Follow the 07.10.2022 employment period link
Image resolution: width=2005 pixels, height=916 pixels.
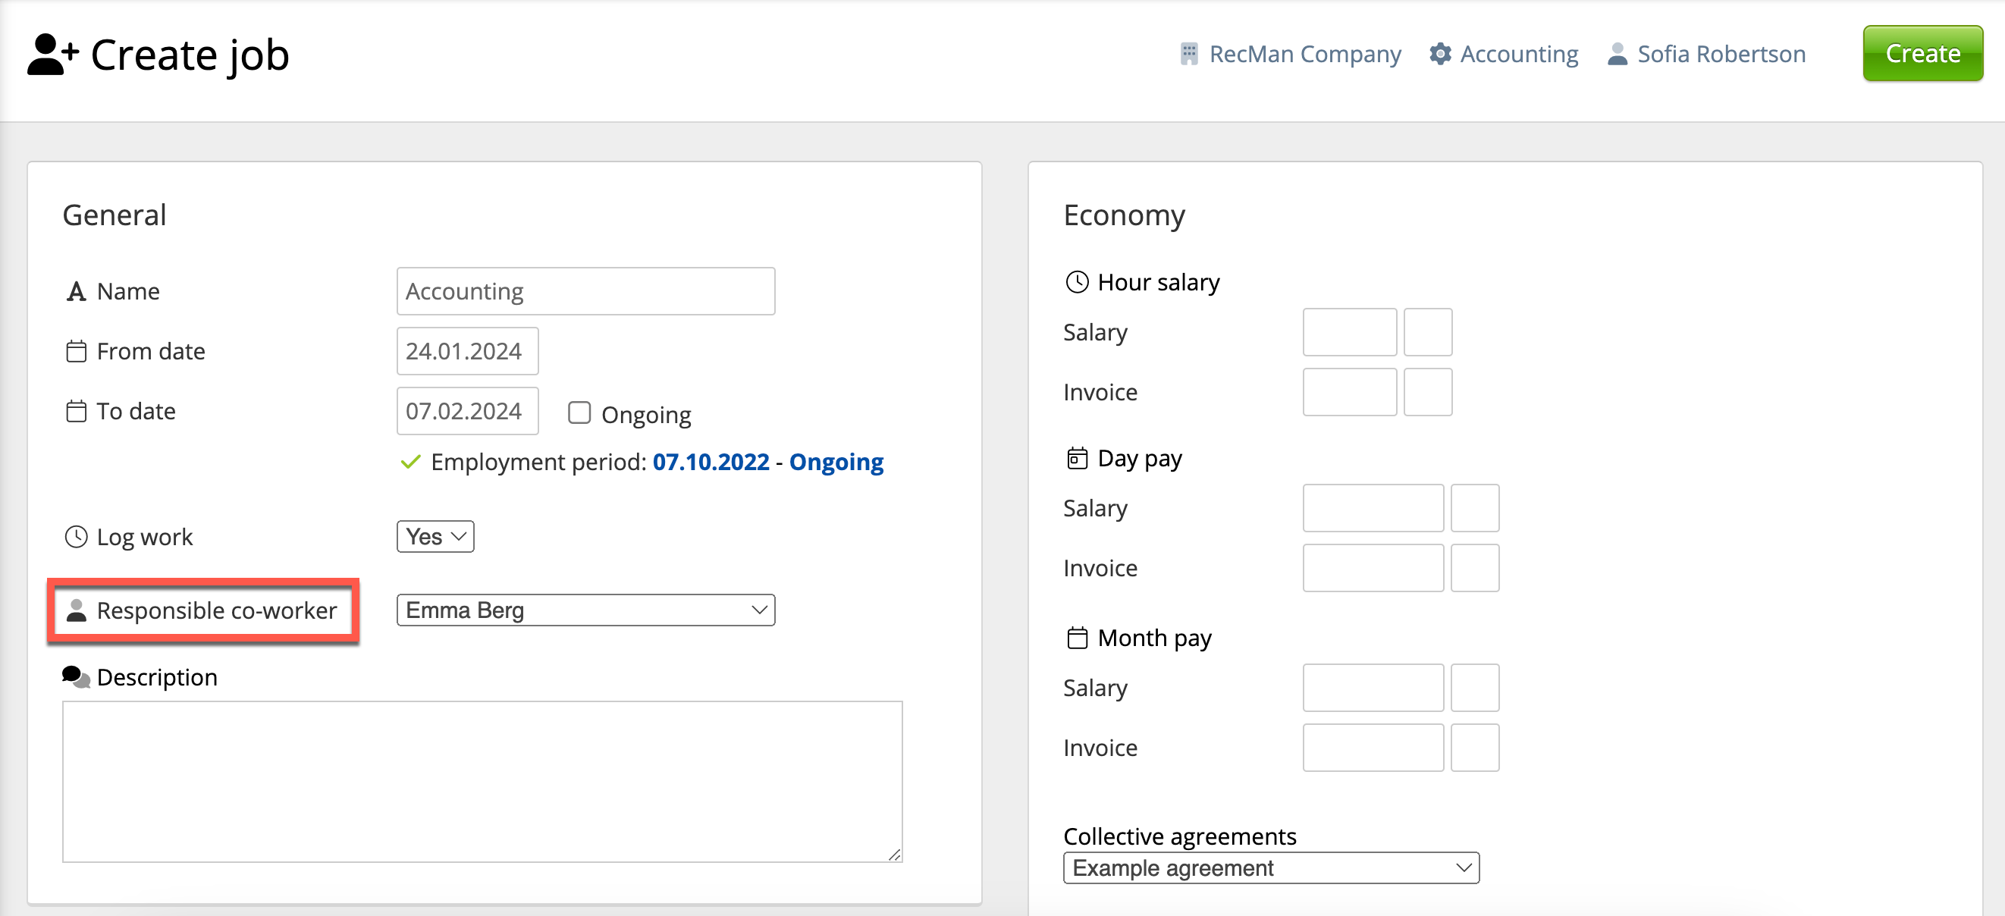pos(711,463)
